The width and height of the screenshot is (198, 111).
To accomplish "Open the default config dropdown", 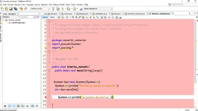I will click(x=40, y=9).
